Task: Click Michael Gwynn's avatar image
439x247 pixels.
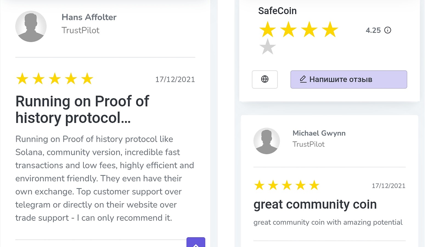Action: pos(266,141)
